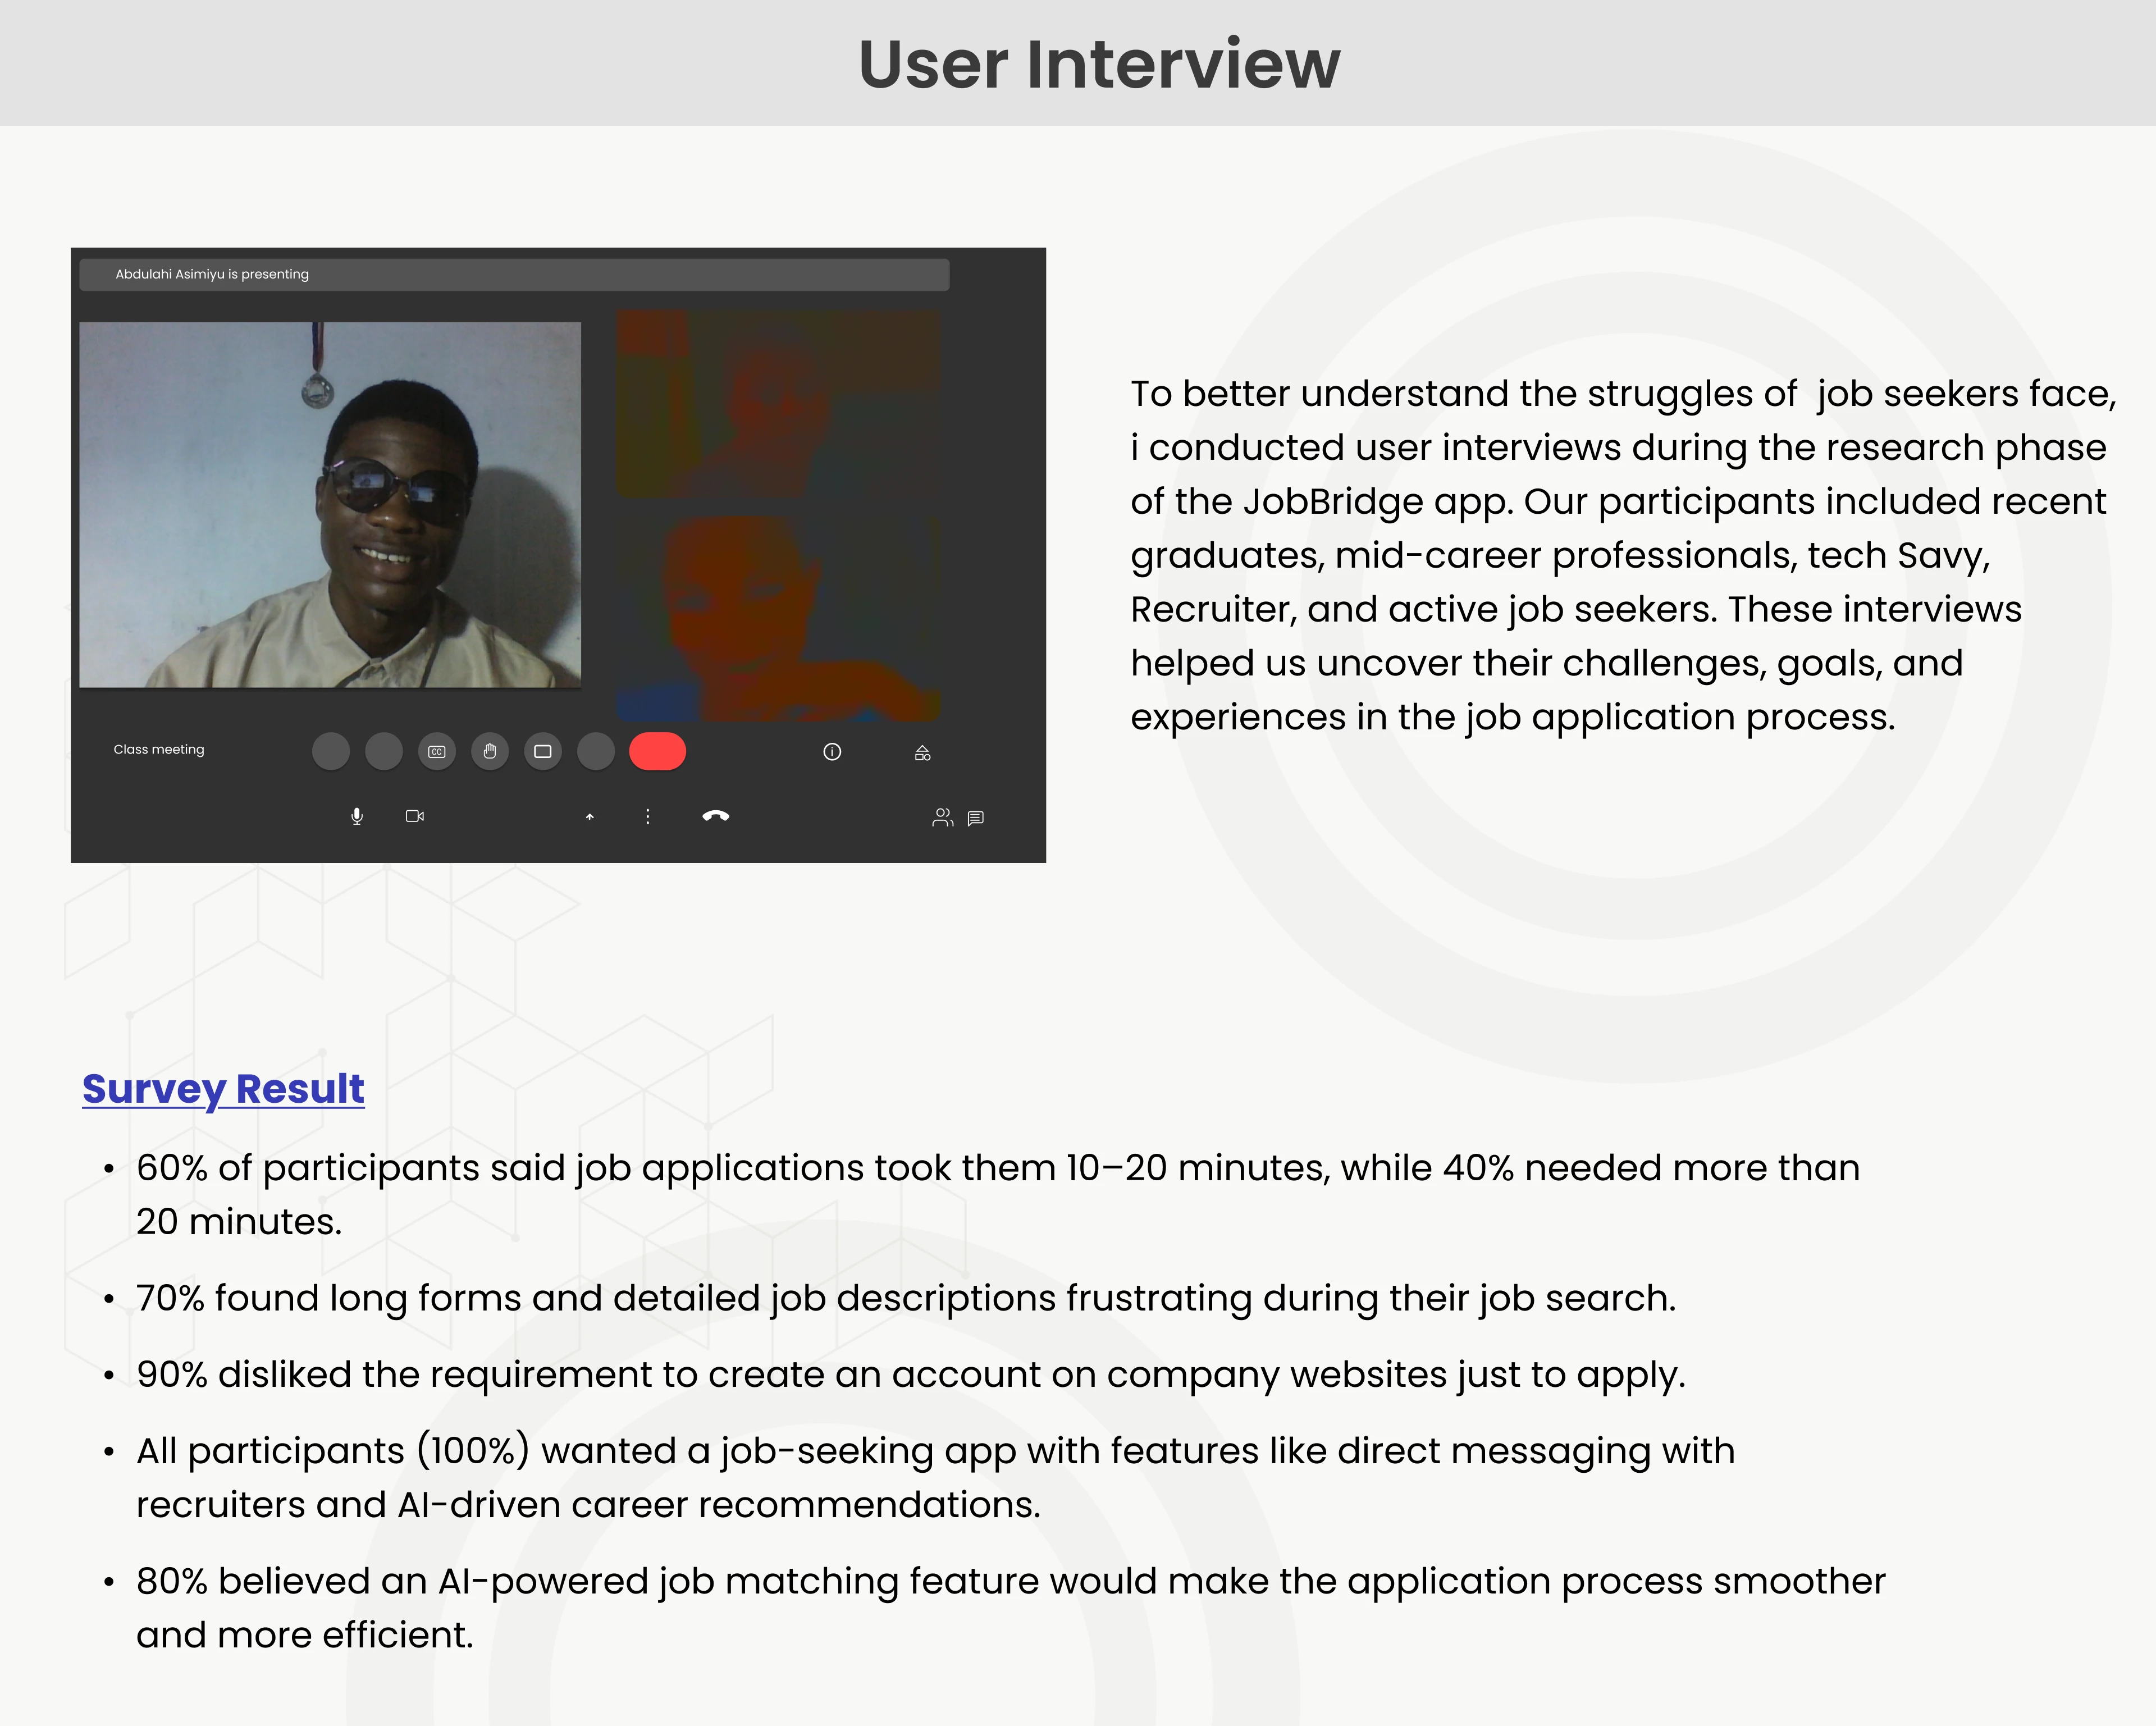Select the presenter's main video tile
The height and width of the screenshot is (1726, 2156).
click(330, 505)
